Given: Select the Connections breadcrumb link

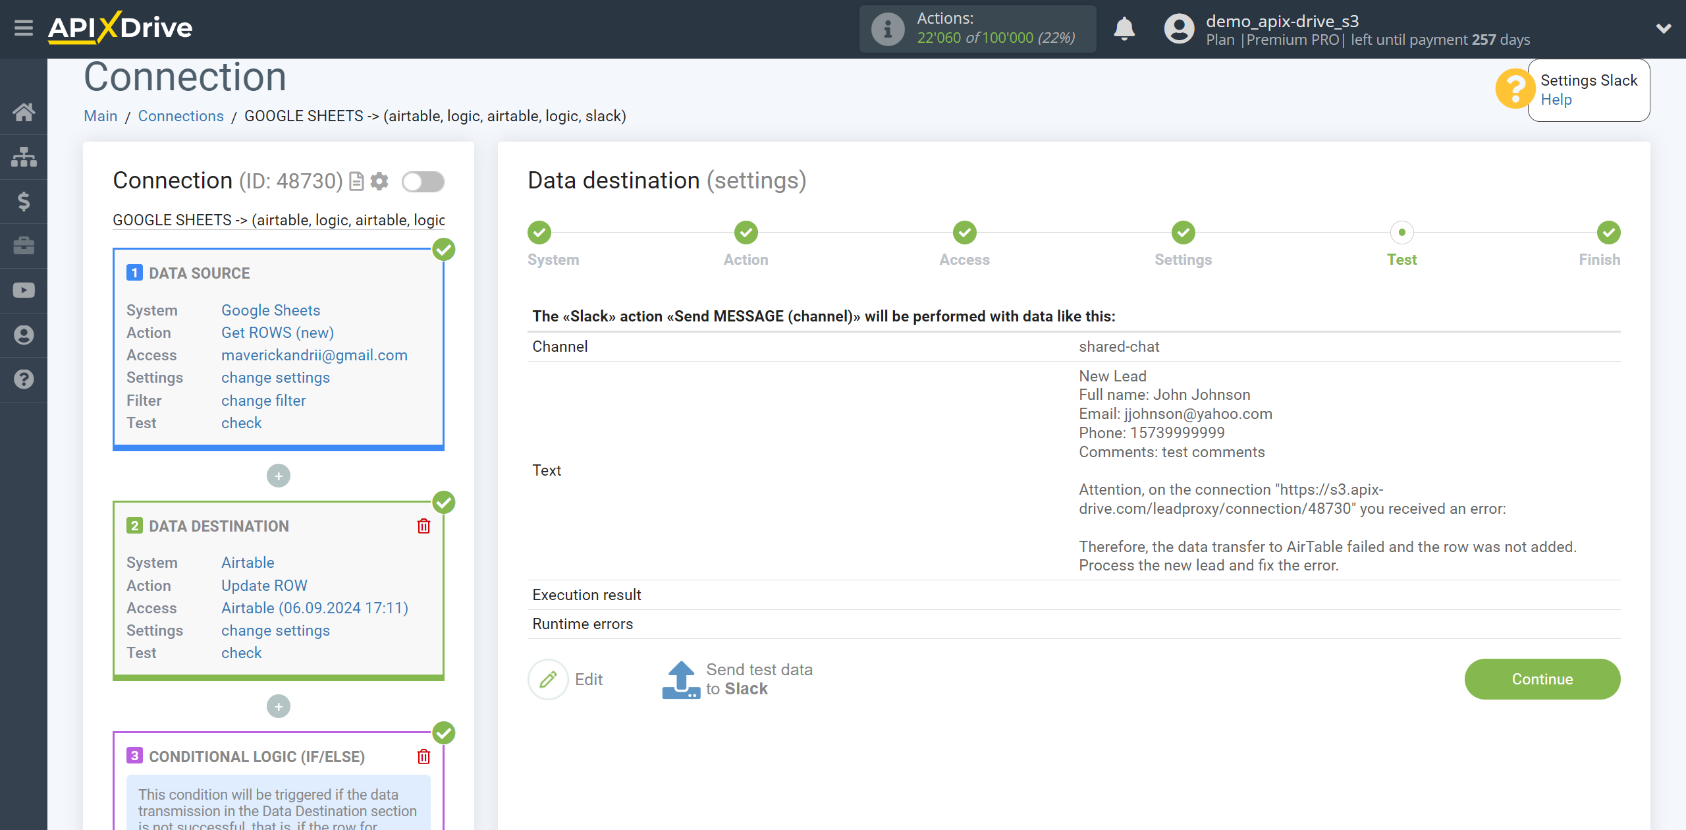Looking at the screenshot, I should [177, 115].
